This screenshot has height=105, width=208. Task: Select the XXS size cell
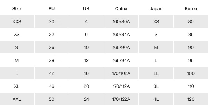coord(17,21)
